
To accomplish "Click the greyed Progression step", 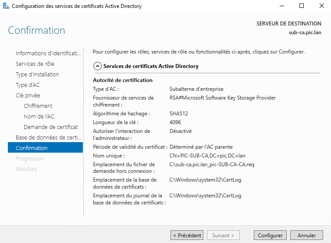I will [30, 158].
